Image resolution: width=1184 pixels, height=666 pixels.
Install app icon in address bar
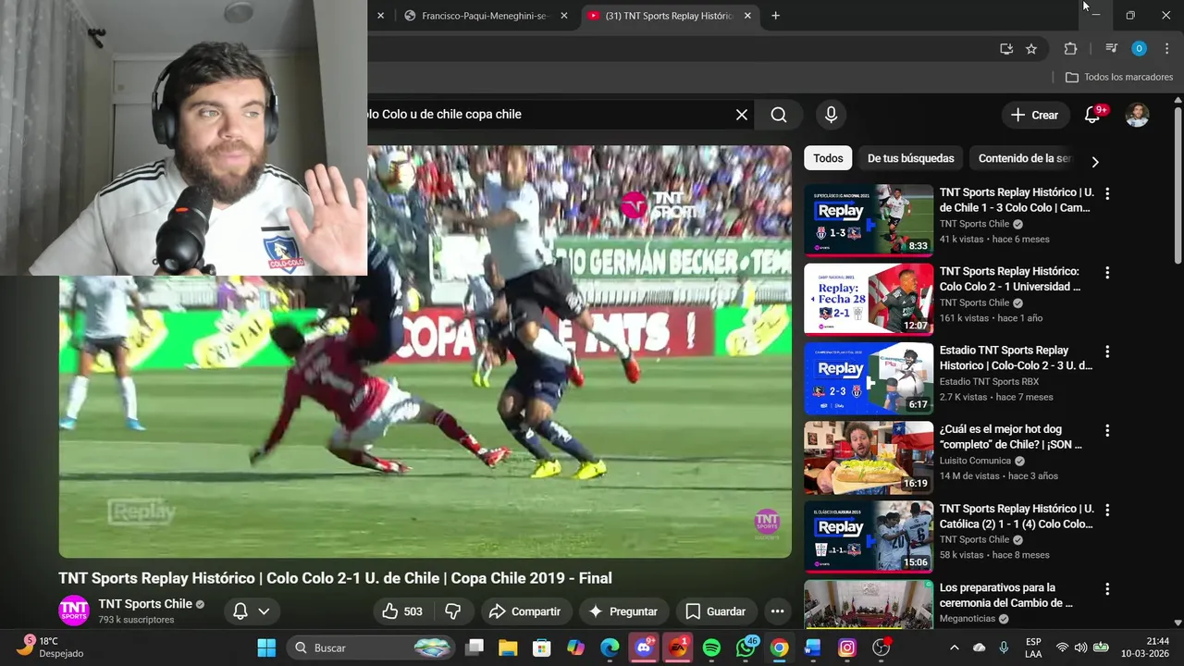[x=1006, y=49]
